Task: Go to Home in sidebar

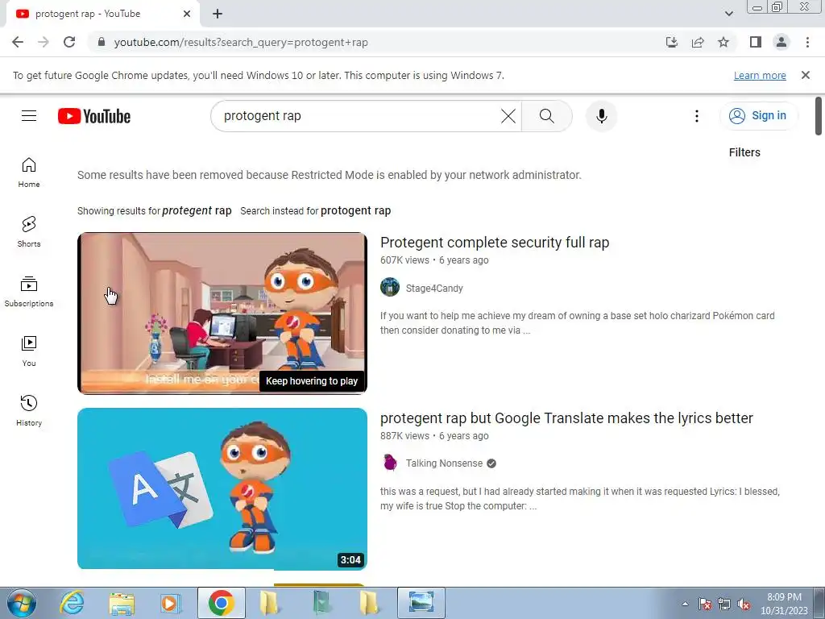Action: click(29, 172)
